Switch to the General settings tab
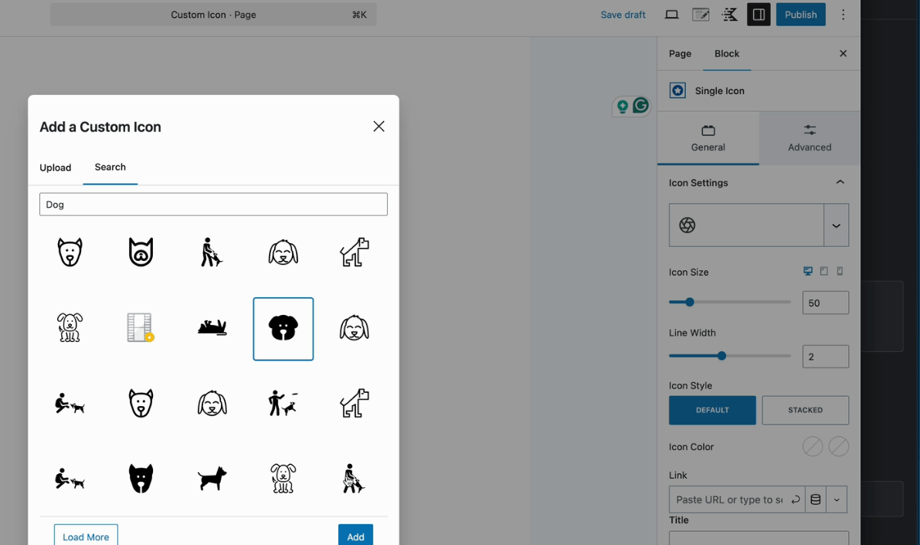The height and width of the screenshot is (545, 920). [x=708, y=138]
